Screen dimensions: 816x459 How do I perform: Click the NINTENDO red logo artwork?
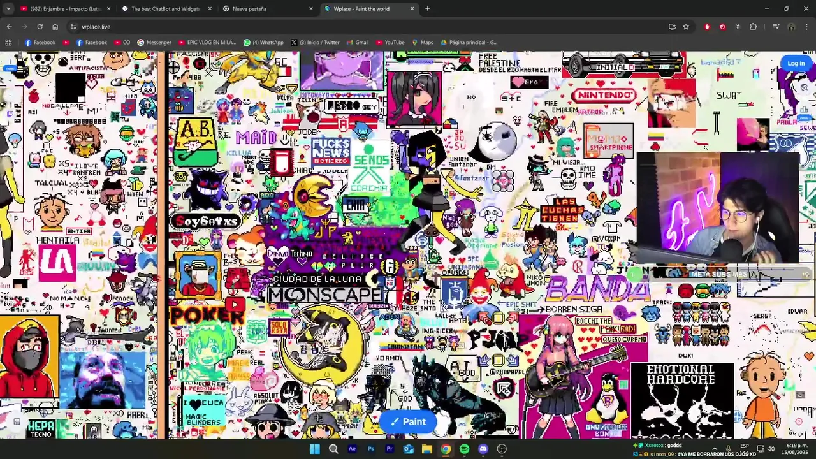(604, 95)
